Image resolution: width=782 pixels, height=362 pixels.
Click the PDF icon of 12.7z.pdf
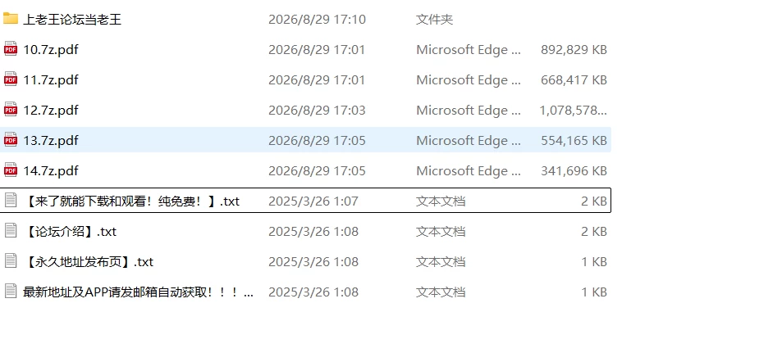(11, 110)
